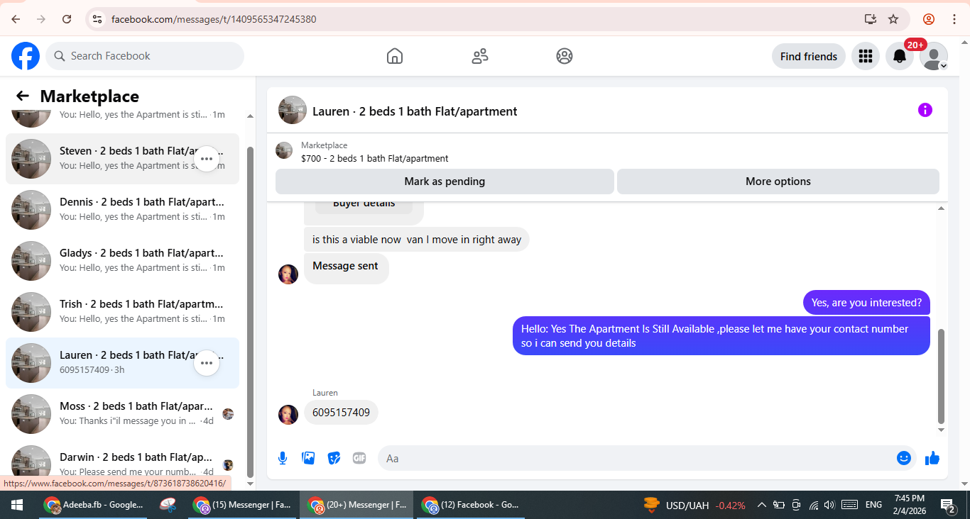Click the address bar URL
Screen dimensions: 970x519
(x=214, y=19)
